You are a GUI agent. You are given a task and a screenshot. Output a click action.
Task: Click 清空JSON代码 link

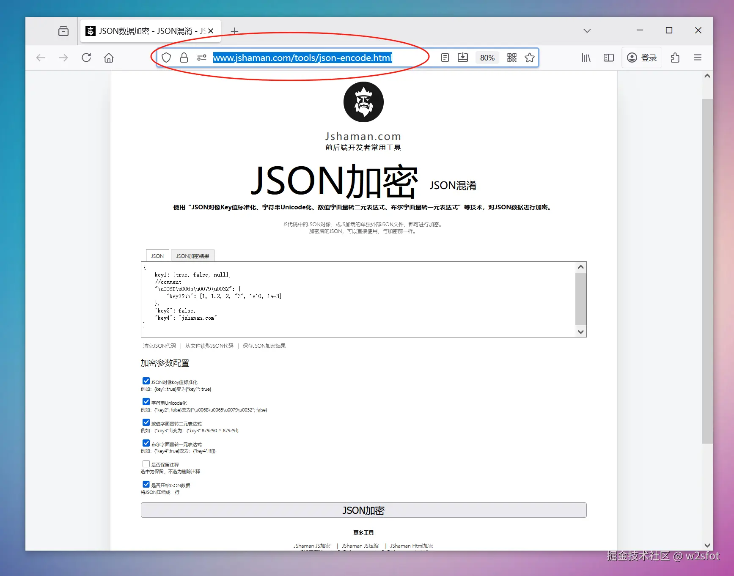click(x=159, y=346)
